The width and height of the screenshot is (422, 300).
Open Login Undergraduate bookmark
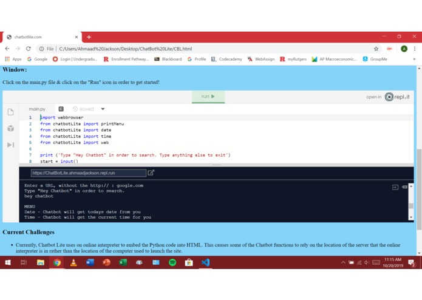75,59
